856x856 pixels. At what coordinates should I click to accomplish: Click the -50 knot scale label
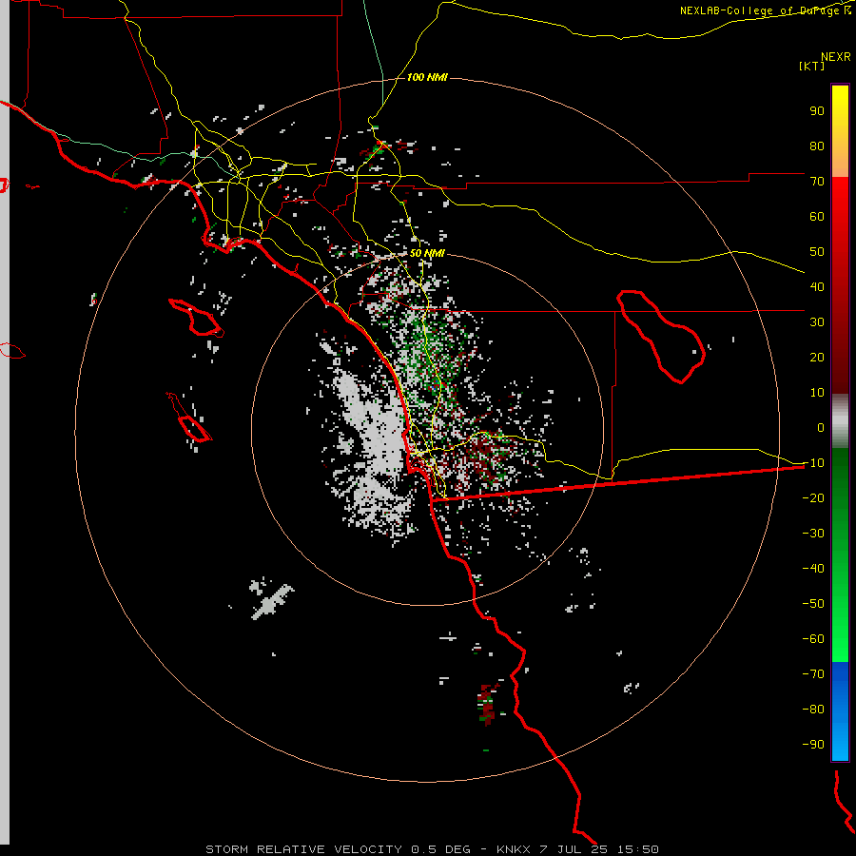click(813, 604)
